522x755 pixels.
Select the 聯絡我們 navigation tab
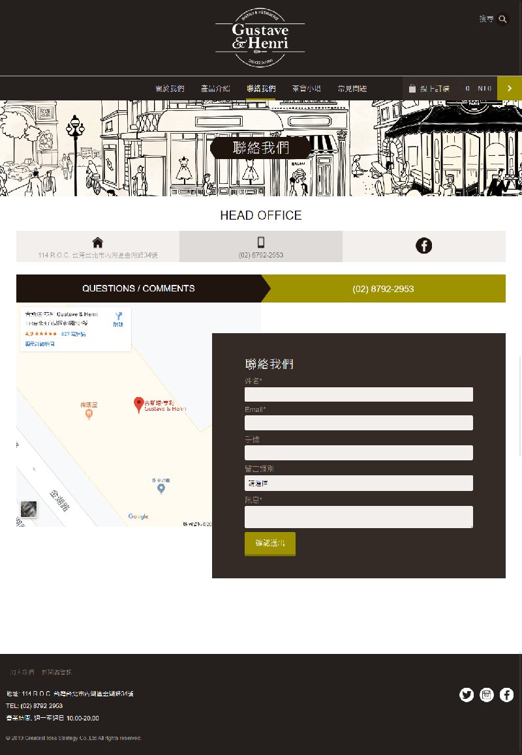[x=261, y=89]
